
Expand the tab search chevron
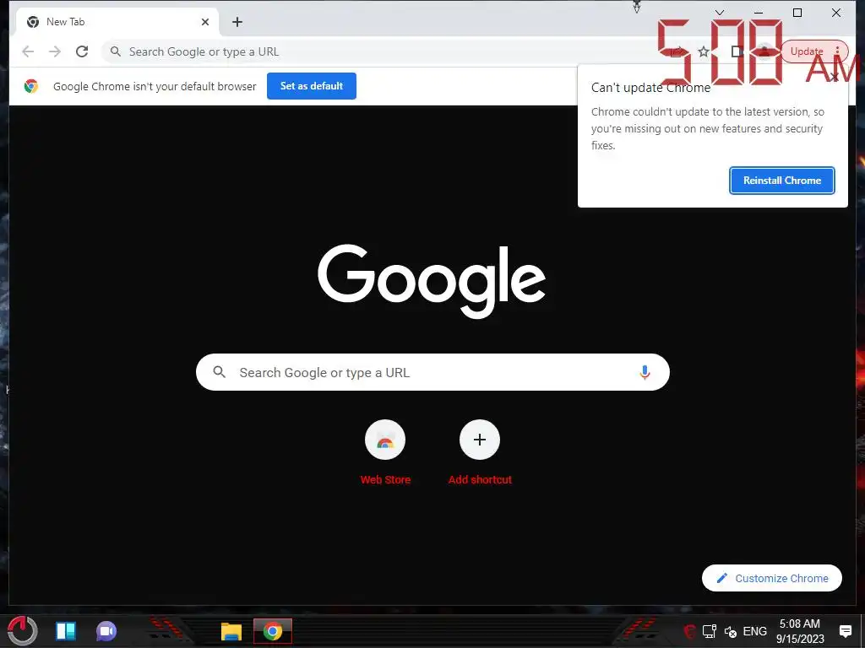720,13
